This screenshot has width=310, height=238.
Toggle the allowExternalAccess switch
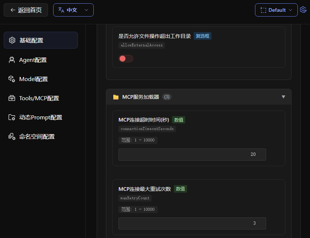coord(125,59)
